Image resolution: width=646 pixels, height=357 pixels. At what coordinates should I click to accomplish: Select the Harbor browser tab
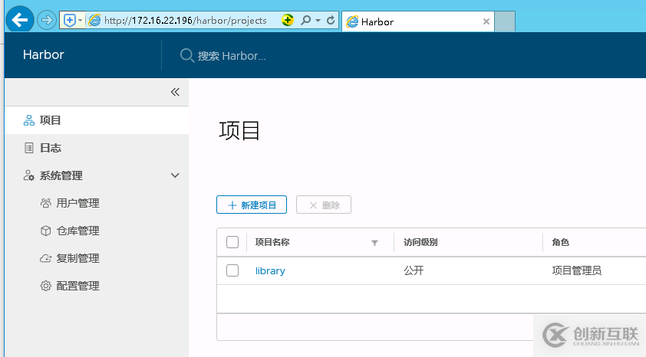click(418, 21)
